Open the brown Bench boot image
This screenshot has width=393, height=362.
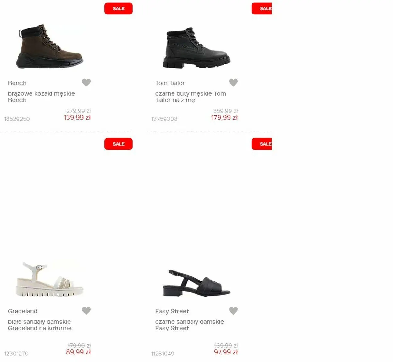[x=50, y=46]
